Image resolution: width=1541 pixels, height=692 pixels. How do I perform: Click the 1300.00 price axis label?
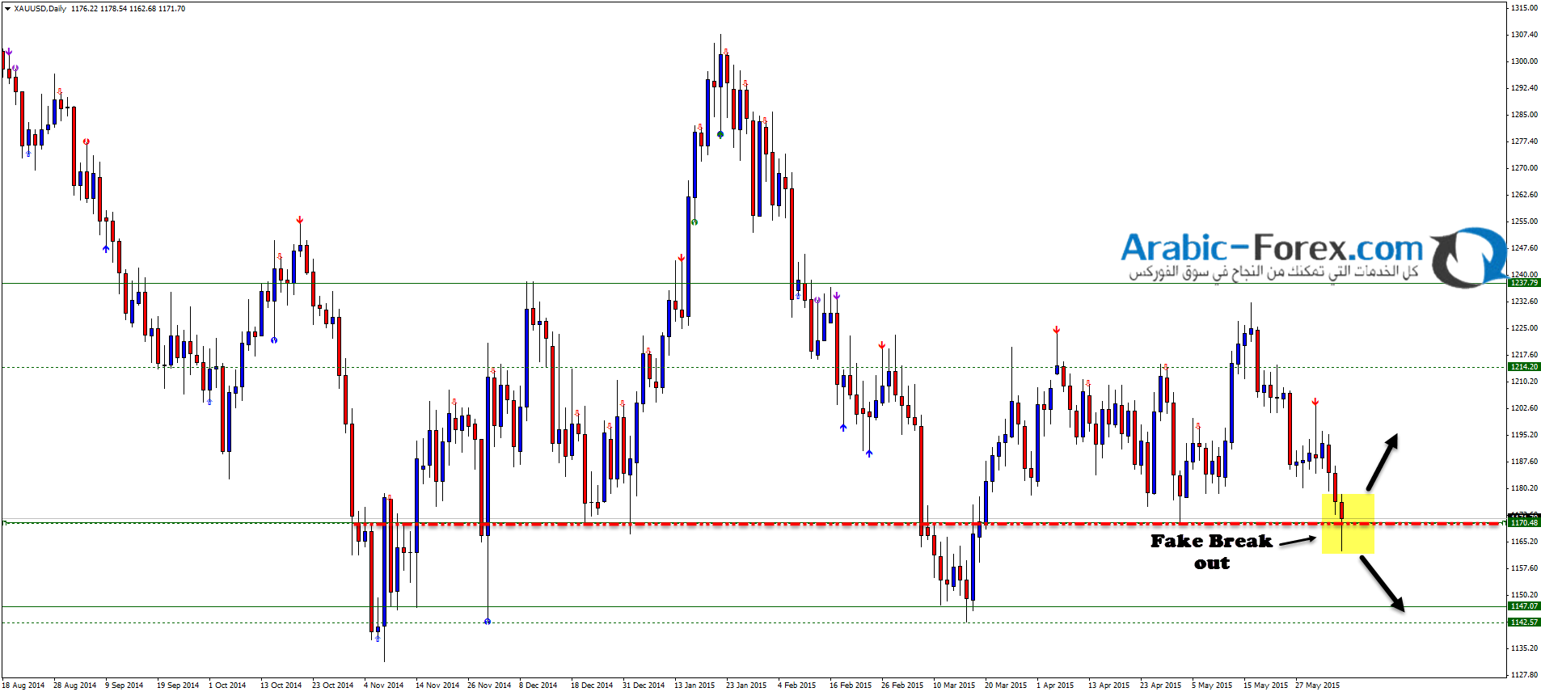pyautogui.click(x=1524, y=61)
